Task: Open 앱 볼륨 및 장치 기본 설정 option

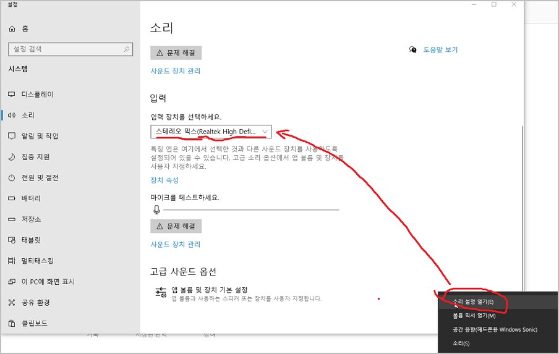Action: (239, 293)
